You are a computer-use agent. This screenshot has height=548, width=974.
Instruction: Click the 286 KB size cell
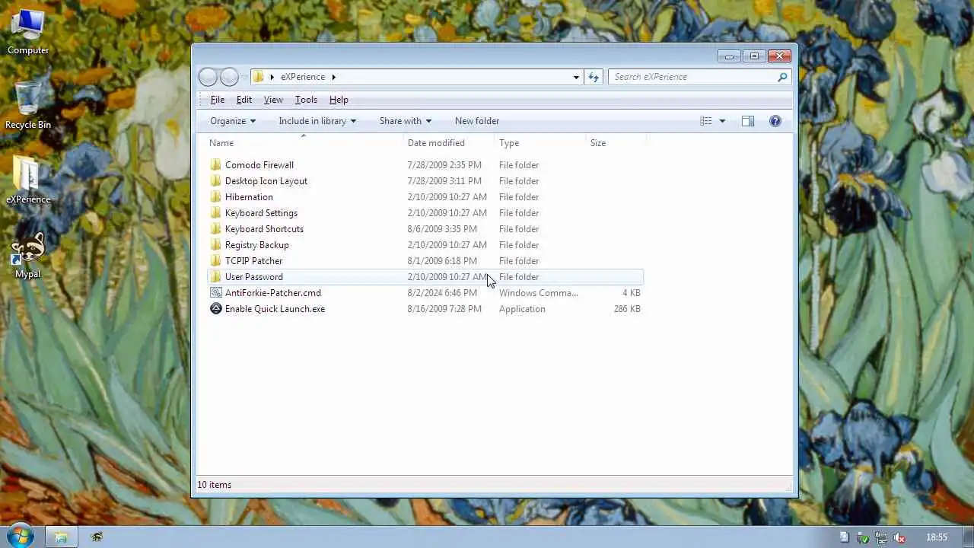(x=627, y=309)
